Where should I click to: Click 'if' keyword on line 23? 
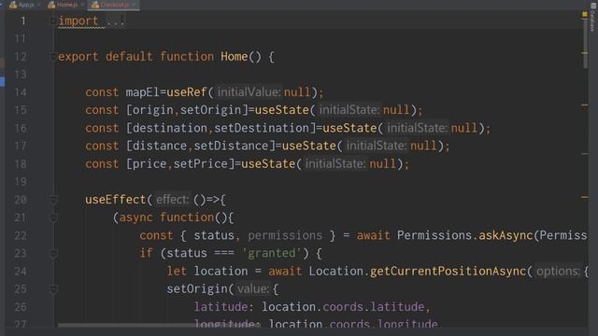(x=146, y=253)
